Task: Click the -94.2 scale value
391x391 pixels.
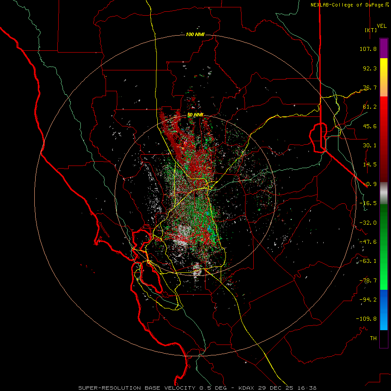Action: [x=368, y=300]
